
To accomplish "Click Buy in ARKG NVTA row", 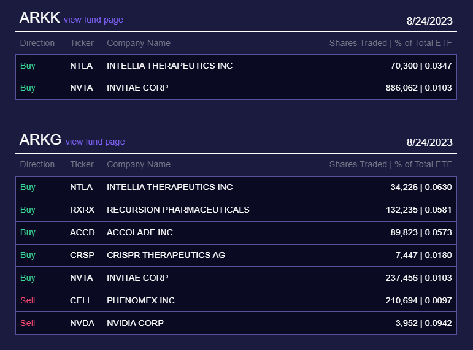I will coord(28,278).
